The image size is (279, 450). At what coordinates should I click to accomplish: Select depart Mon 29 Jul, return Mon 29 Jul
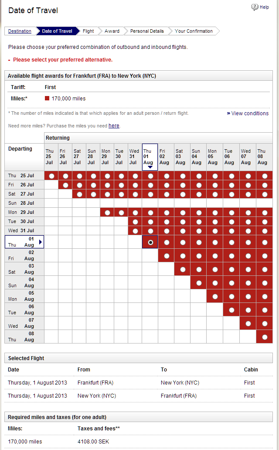coord(107,212)
